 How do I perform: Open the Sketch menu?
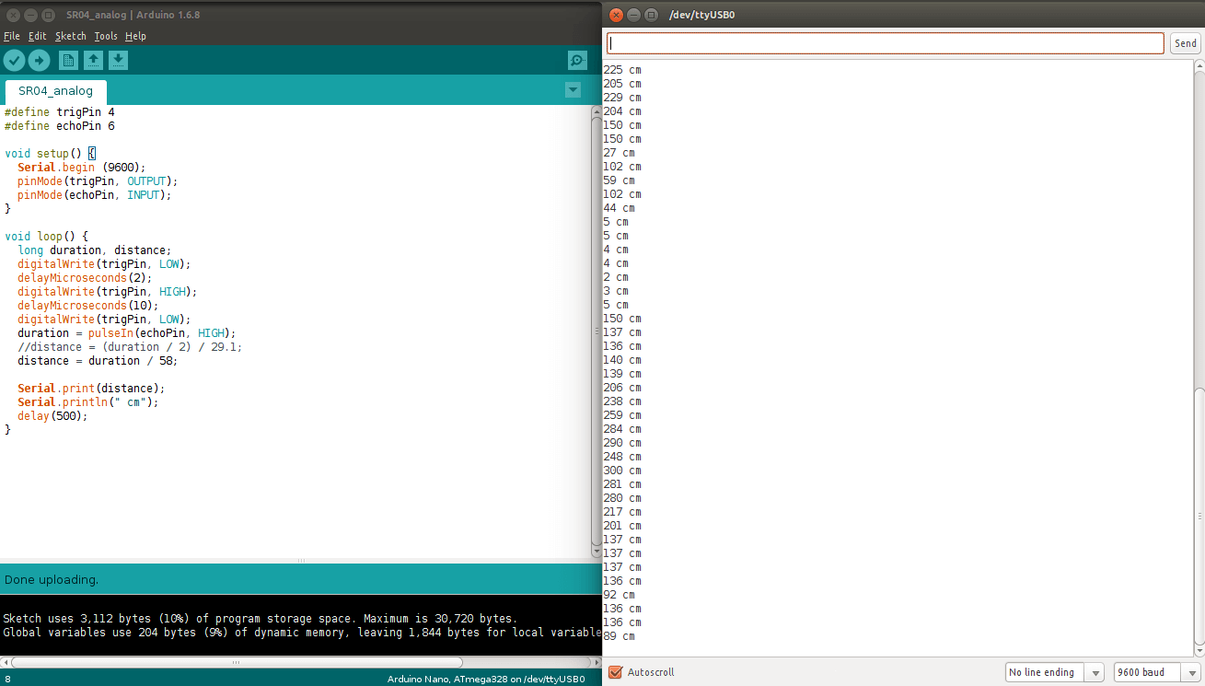(70, 36)
